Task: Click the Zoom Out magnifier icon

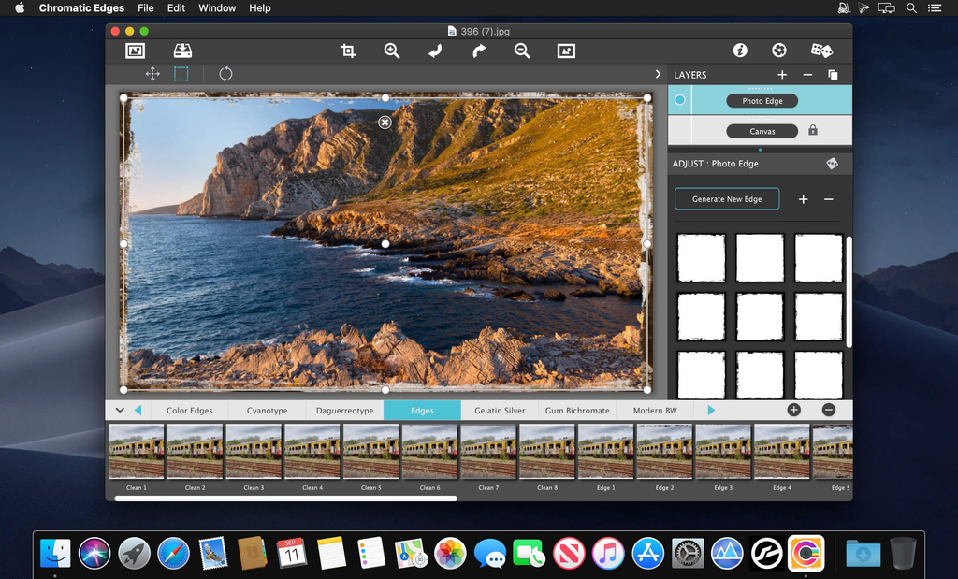Action: click(x=522, y=51)
